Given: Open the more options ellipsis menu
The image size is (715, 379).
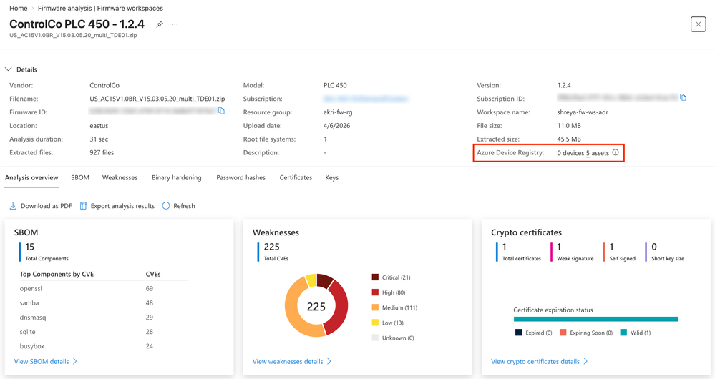Looking at the screenshot, I should tap(175, 24).
